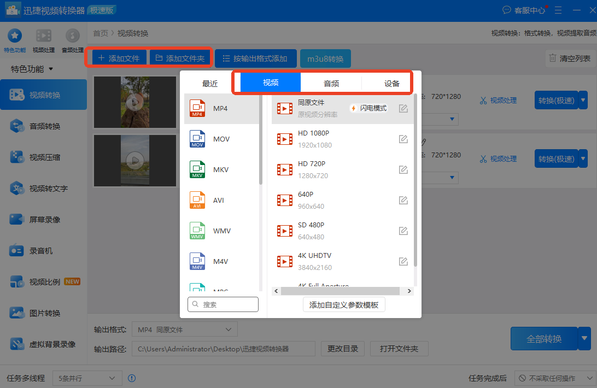Open the 输出格式 dropdown
This screenshot has width=597, height=388.
tap(185, 330)
